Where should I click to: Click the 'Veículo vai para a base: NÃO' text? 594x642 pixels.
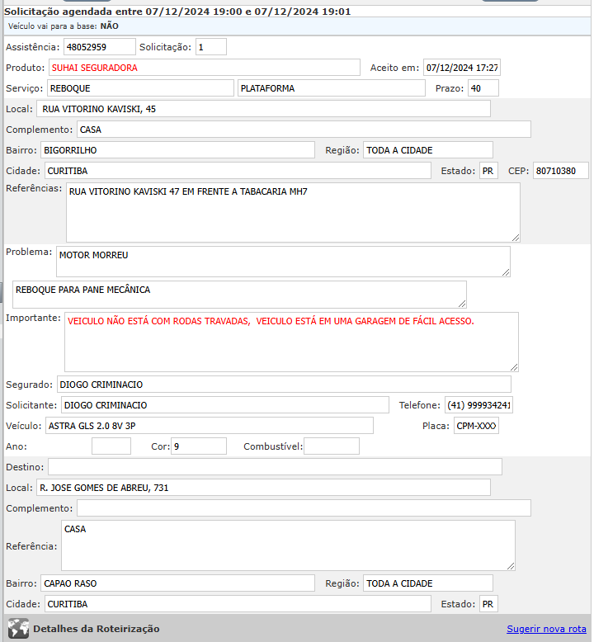click(63, 26)
